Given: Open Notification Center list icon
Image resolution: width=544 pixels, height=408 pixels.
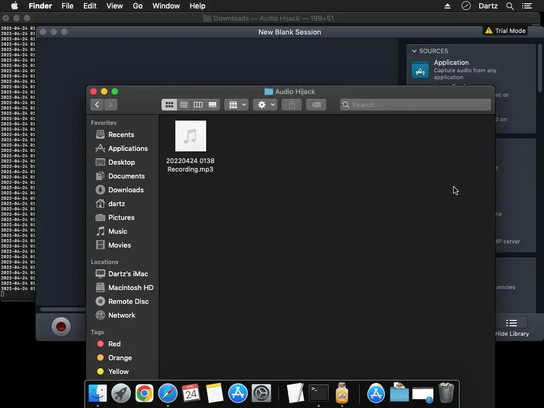Looking at the screenshot, I should [x=527, y=6].
